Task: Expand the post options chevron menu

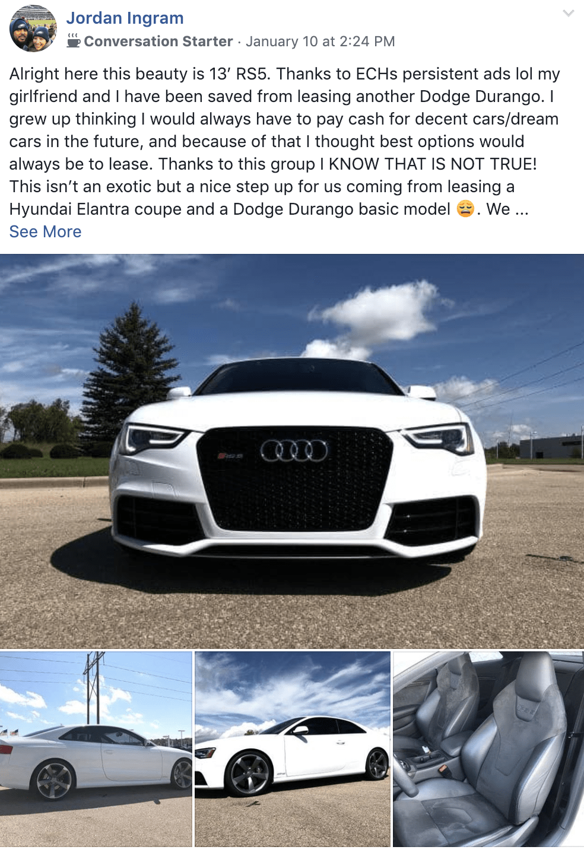Action: click(x=568, y=13)
